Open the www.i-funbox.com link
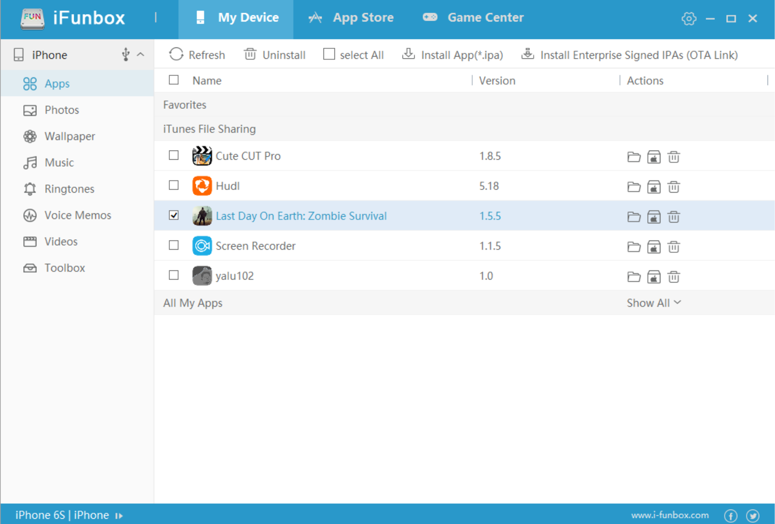 coord(670,515)
